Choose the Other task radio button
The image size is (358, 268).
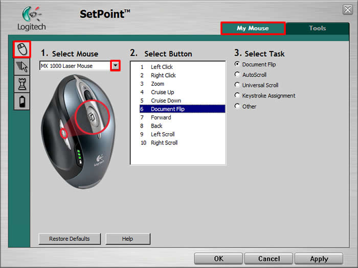point(237,106)
